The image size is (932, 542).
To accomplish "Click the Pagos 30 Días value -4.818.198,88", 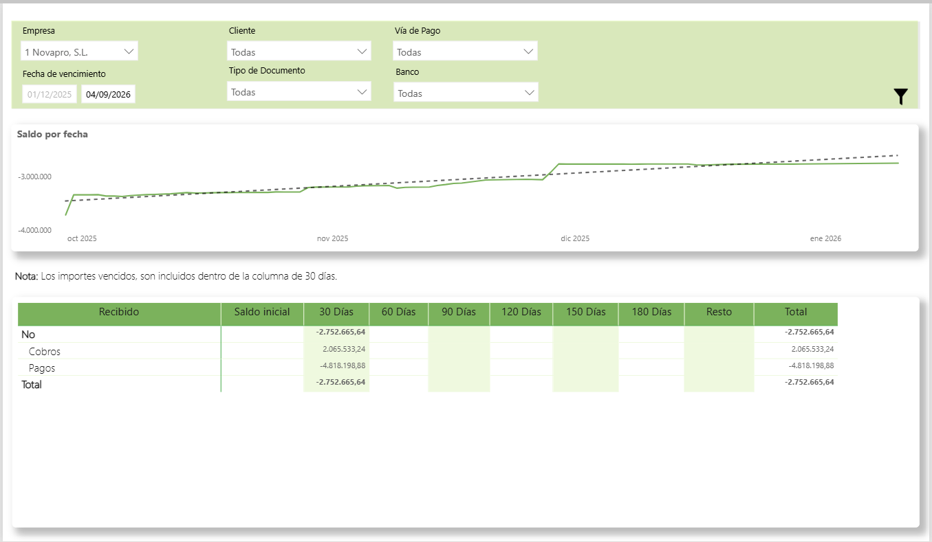I will (x=343, y=365).
